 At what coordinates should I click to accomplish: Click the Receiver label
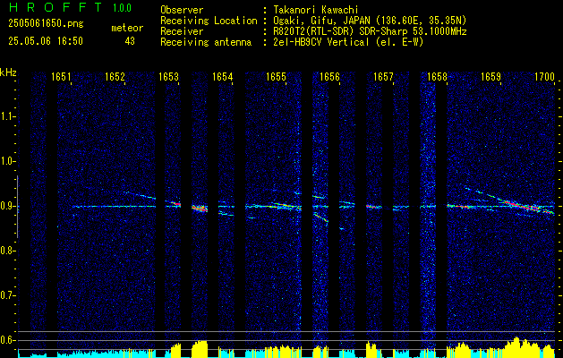coord(182,31)
